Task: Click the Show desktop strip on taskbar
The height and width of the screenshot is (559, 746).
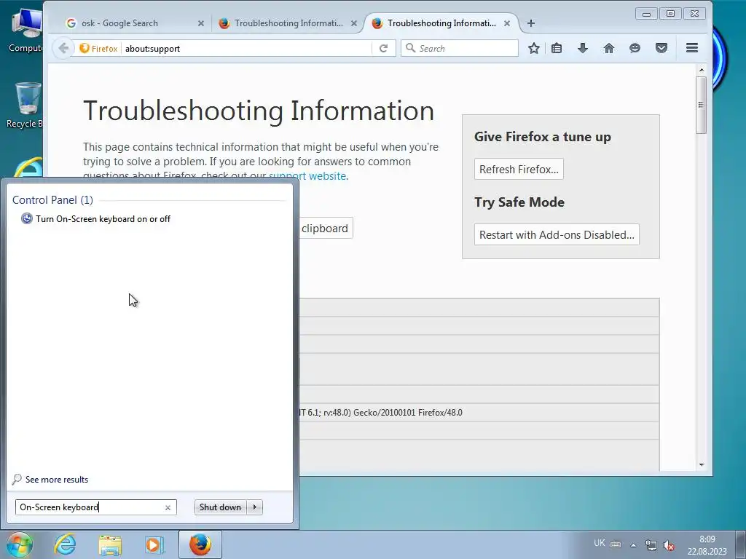Action: coord(741,544)
